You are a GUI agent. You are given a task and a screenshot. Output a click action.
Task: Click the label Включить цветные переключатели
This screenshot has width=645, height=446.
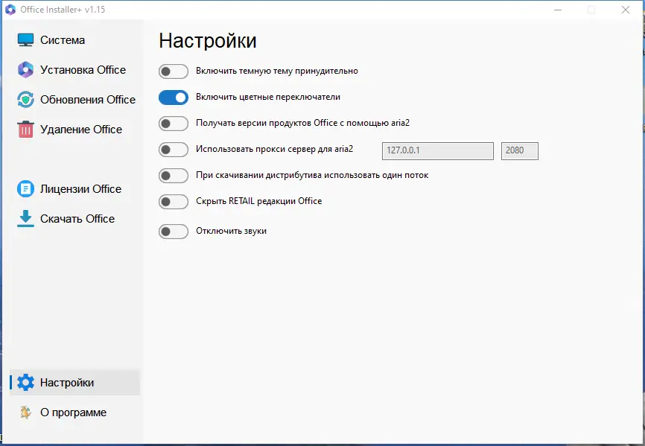(x=268, y=97)
